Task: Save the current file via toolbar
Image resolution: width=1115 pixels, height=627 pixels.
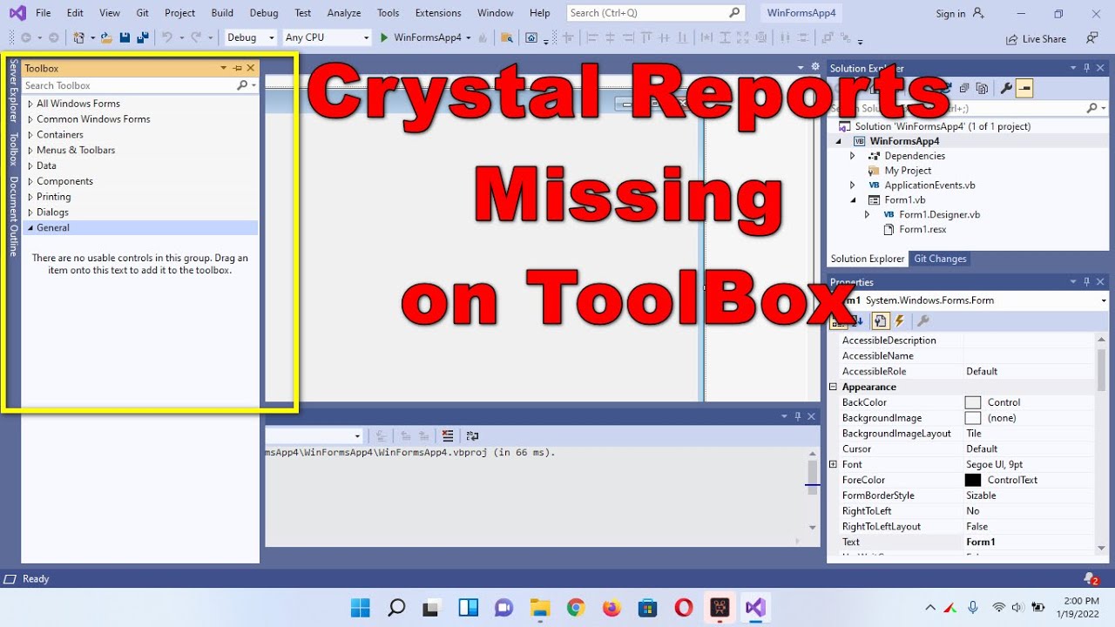Action: (125, 37)
